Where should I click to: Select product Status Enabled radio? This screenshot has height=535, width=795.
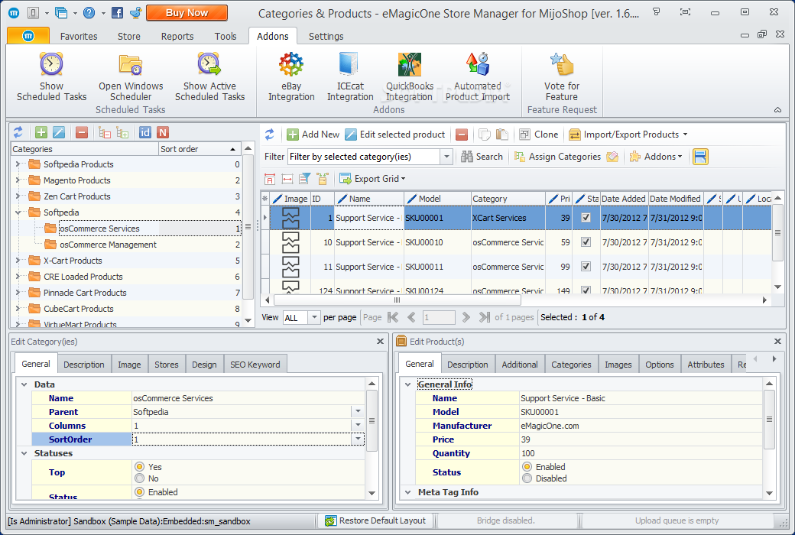click(527, 466)
